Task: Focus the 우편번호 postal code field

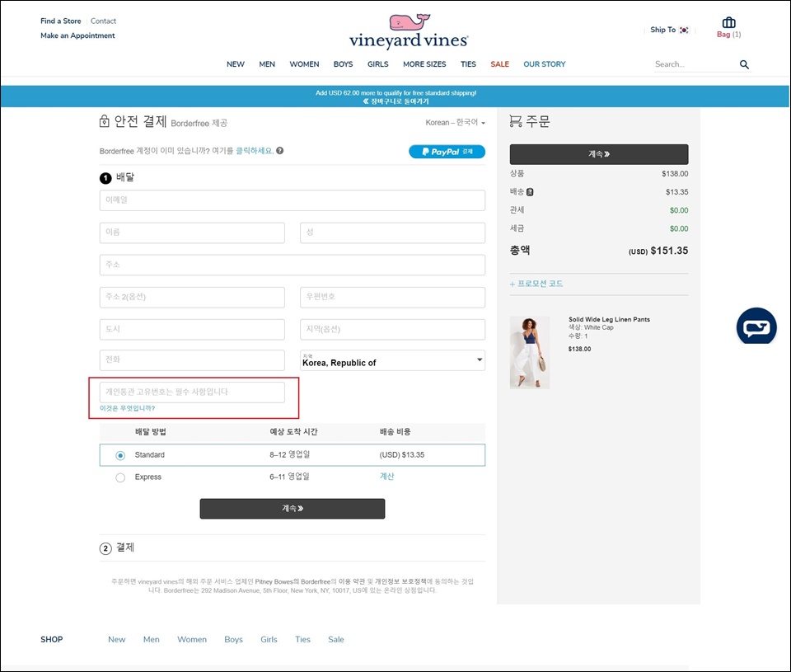Action: coord(392,298)
